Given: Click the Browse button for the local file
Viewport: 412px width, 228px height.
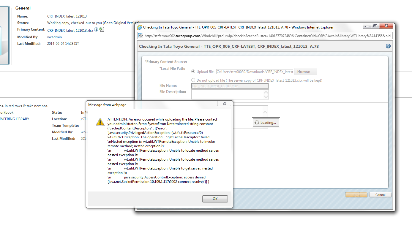Looking at the screenshot, I should pyautogui.click(x=305, y=72).
